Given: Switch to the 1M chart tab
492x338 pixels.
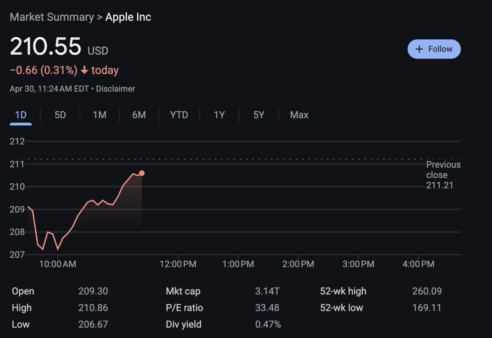Looking at the screenshot, I should (x=100, y=115).
